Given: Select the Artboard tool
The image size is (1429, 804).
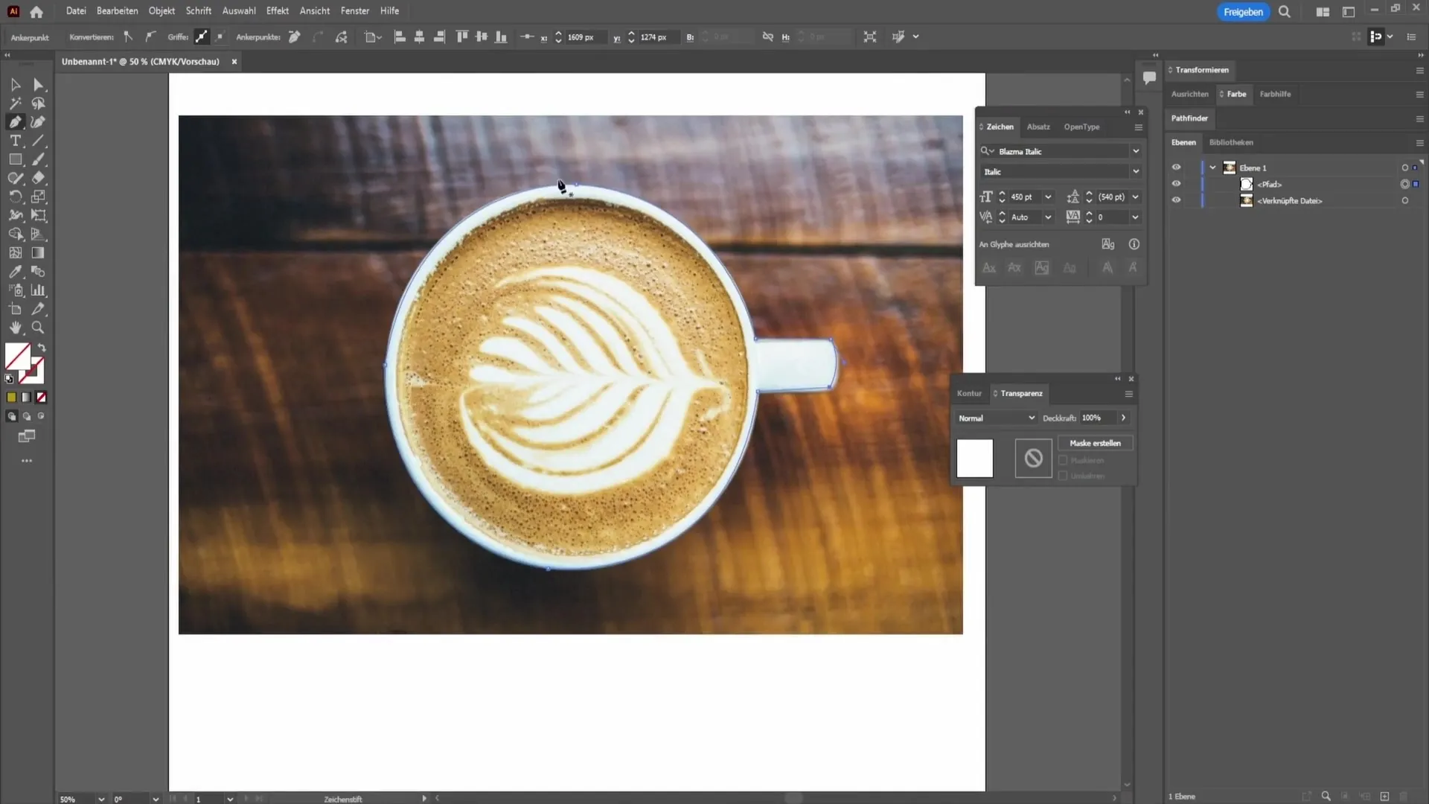Looking at the screenshot, I should click(x=15, y=309).
